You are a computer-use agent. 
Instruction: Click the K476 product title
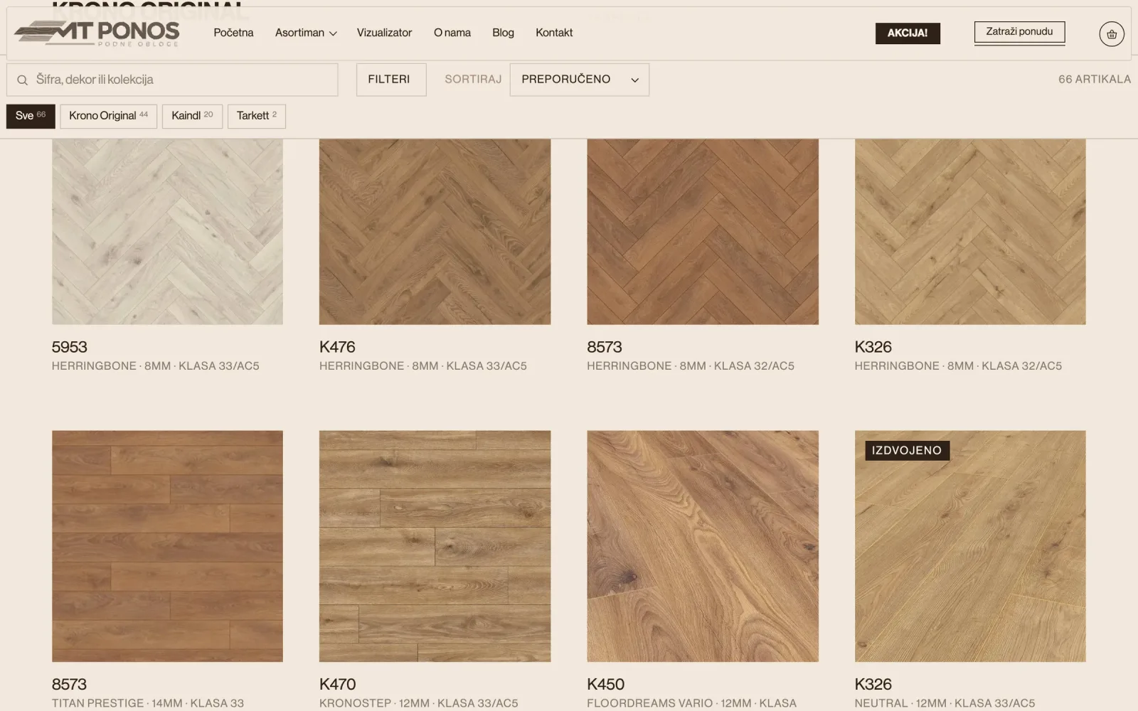coord(337,347)
